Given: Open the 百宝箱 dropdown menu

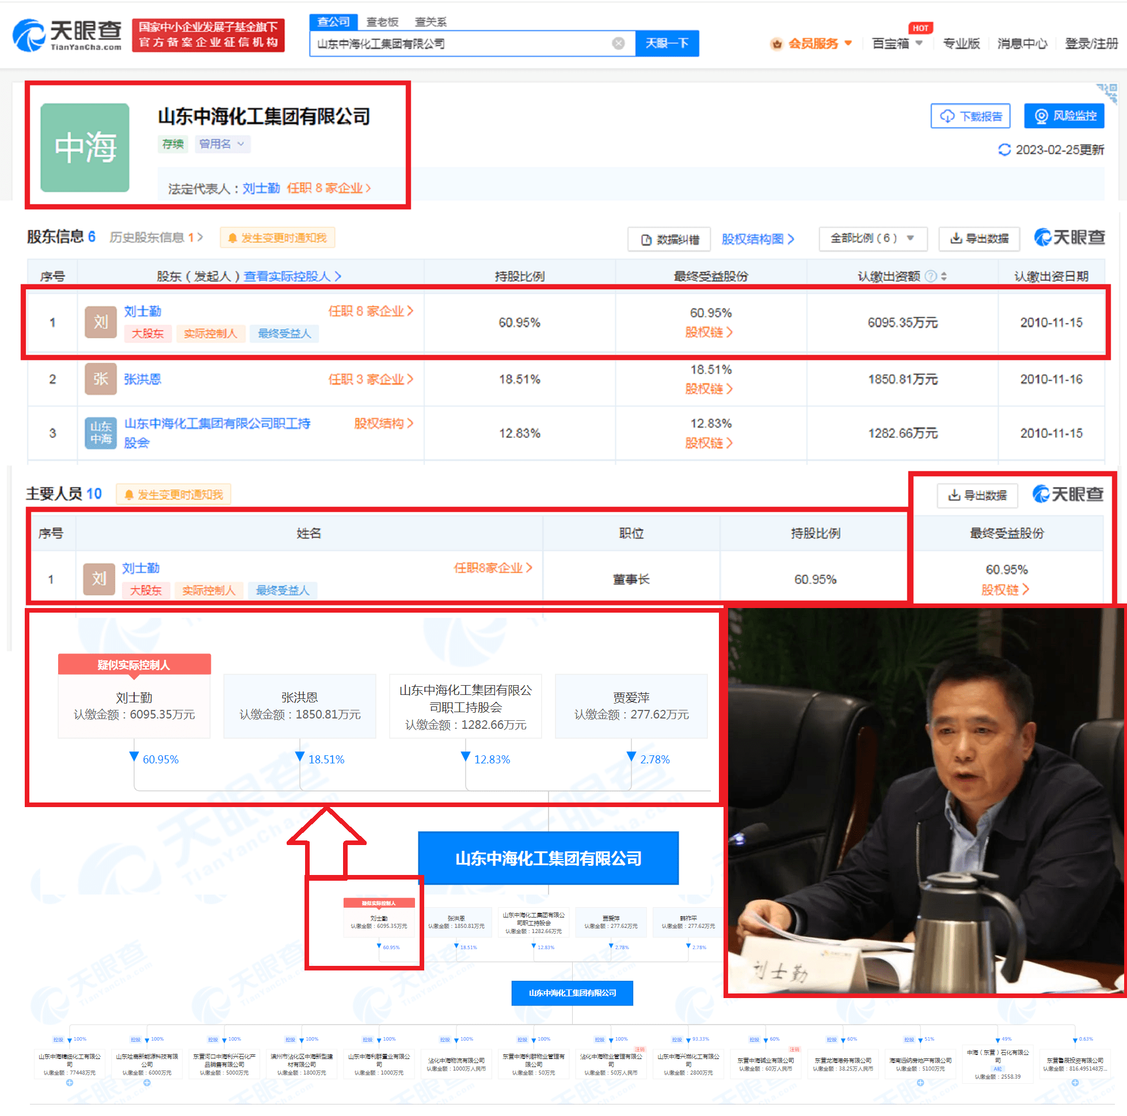Looking at the screenshot, I should [x=897, y=44].
